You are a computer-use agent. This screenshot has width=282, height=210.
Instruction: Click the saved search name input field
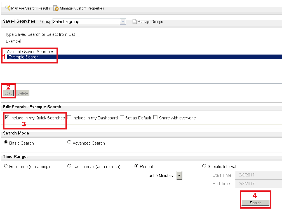click(43, 41)
